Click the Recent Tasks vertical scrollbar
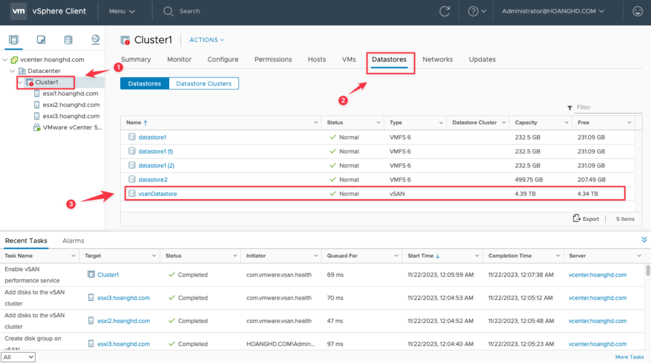 (x=648, y=270)
